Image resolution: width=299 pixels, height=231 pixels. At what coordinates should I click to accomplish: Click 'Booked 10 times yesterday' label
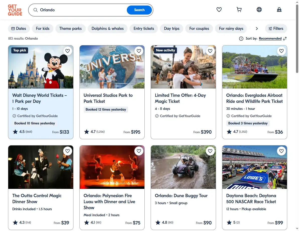[35, 123]
